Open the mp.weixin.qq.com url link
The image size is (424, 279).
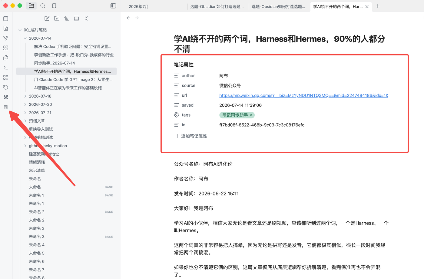click(x=303, y=95)
